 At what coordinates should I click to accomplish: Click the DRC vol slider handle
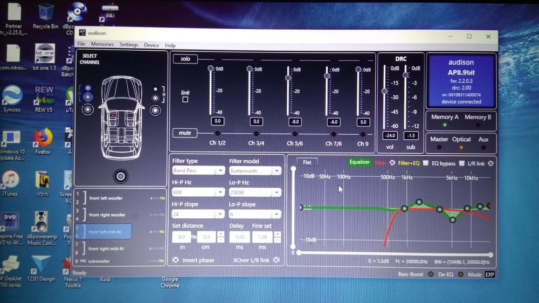tap(384, 92)
